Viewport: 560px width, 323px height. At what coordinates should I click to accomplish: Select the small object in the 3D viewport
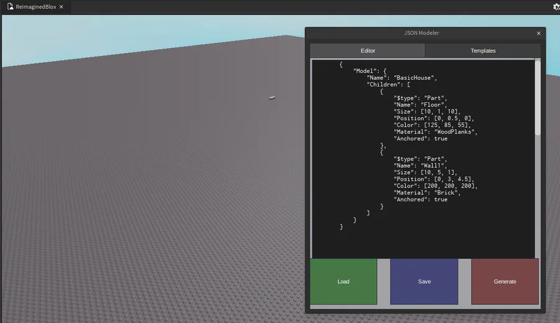272,97
